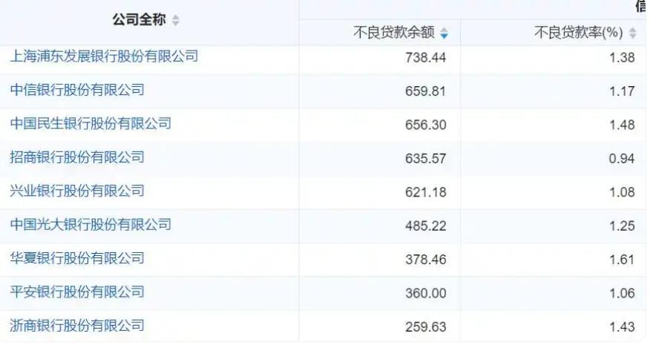This screenshot has width=650, height=345.
Task: Open the 中国民生银行股份有限公司 link
Action: (91, 123)
